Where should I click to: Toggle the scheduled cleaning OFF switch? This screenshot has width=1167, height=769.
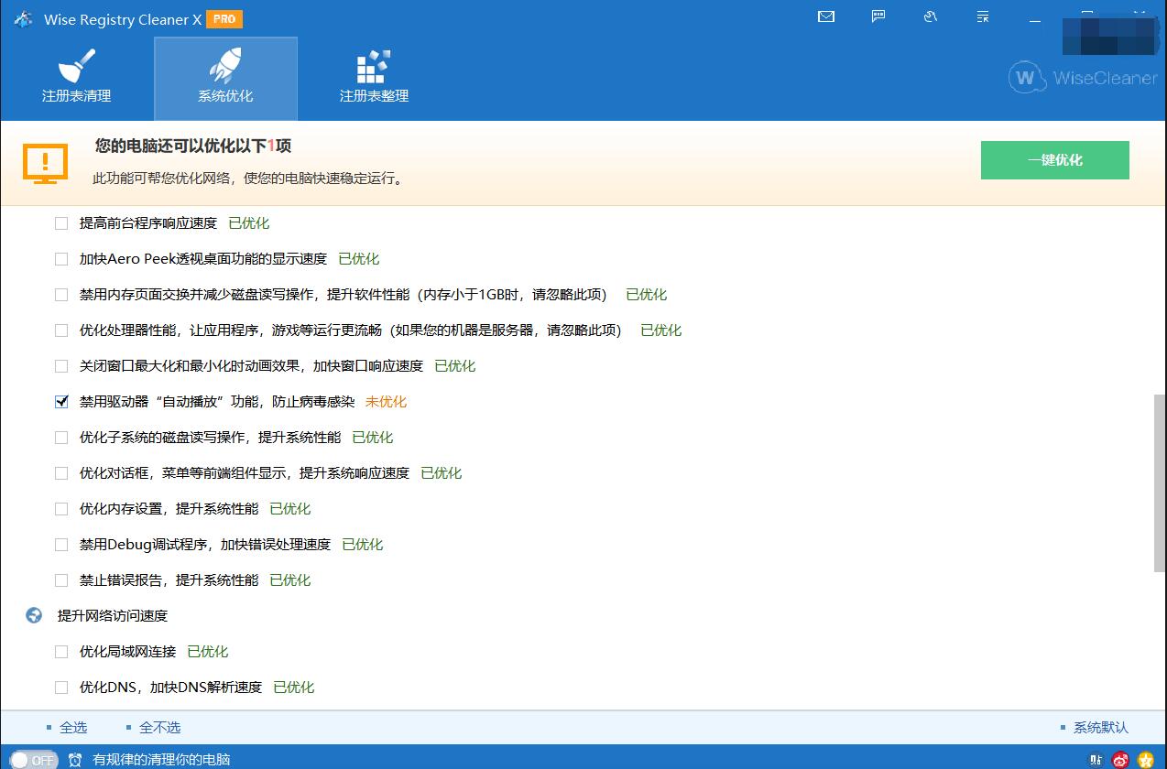coord(34,759)
